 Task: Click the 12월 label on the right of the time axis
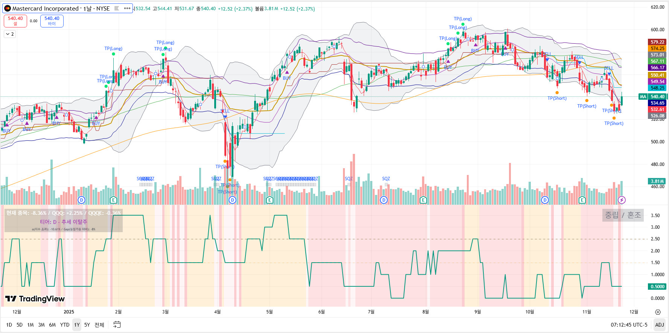click(x=634, y=312)
